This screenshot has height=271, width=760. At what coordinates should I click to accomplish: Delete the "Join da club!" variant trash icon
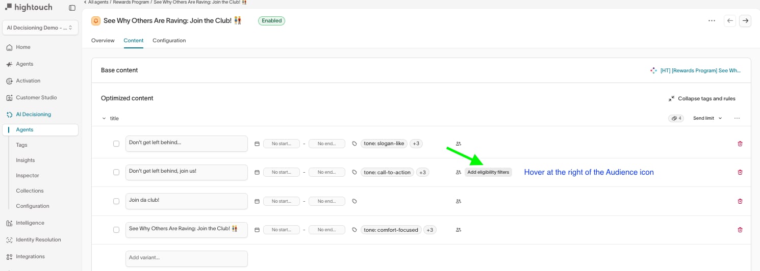pyautogui.click(x=740, y=201)
